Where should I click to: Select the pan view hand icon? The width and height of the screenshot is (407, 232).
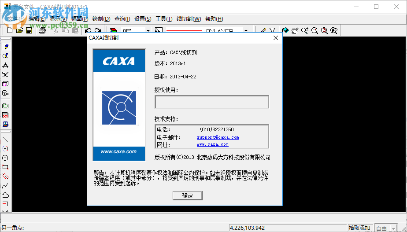tap(295, 30)
